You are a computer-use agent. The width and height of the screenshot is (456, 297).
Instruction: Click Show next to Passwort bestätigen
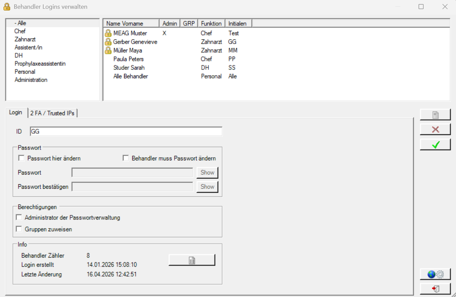click(207, 187)
